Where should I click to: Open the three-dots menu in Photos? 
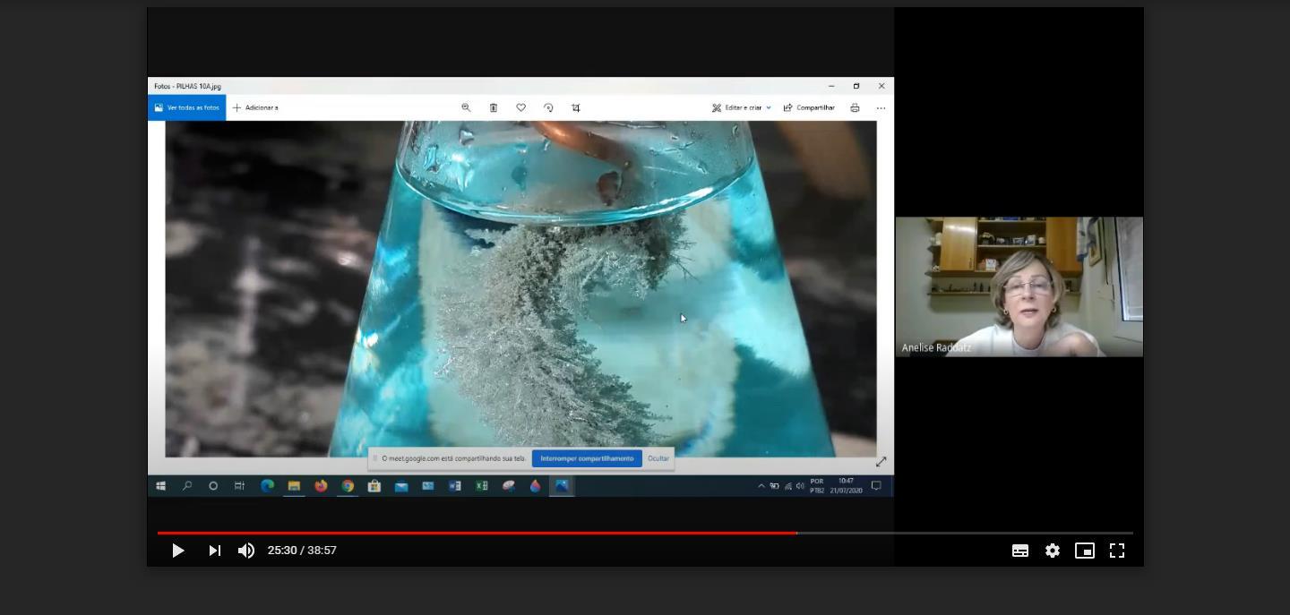(881, 107)
